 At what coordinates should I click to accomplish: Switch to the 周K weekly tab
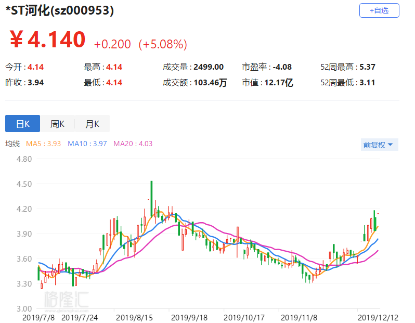click(57, 124)
